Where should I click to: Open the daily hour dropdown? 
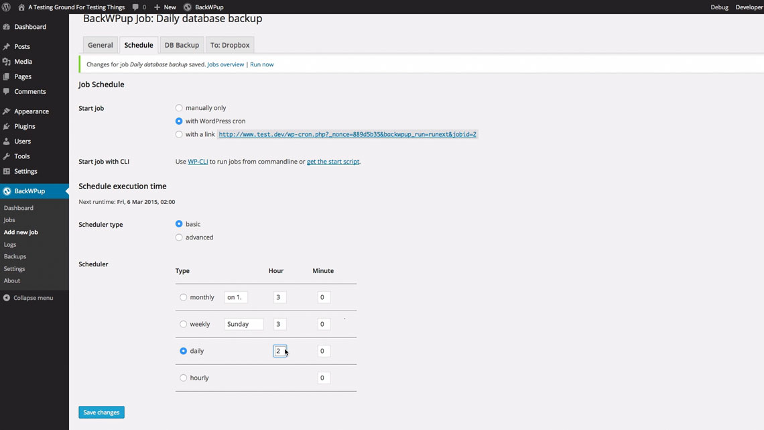coord(279,351)
